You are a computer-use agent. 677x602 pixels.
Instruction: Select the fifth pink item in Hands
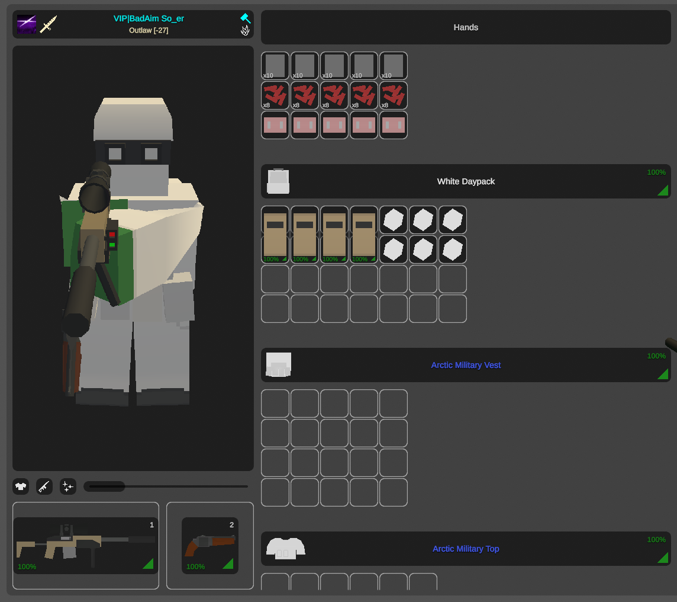[394, 125]
